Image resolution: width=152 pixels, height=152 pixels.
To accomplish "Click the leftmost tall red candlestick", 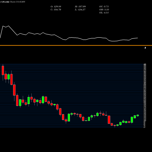I will point(3,71).
